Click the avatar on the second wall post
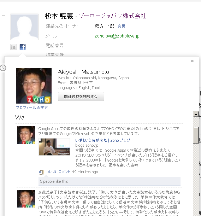 (26, 199)
